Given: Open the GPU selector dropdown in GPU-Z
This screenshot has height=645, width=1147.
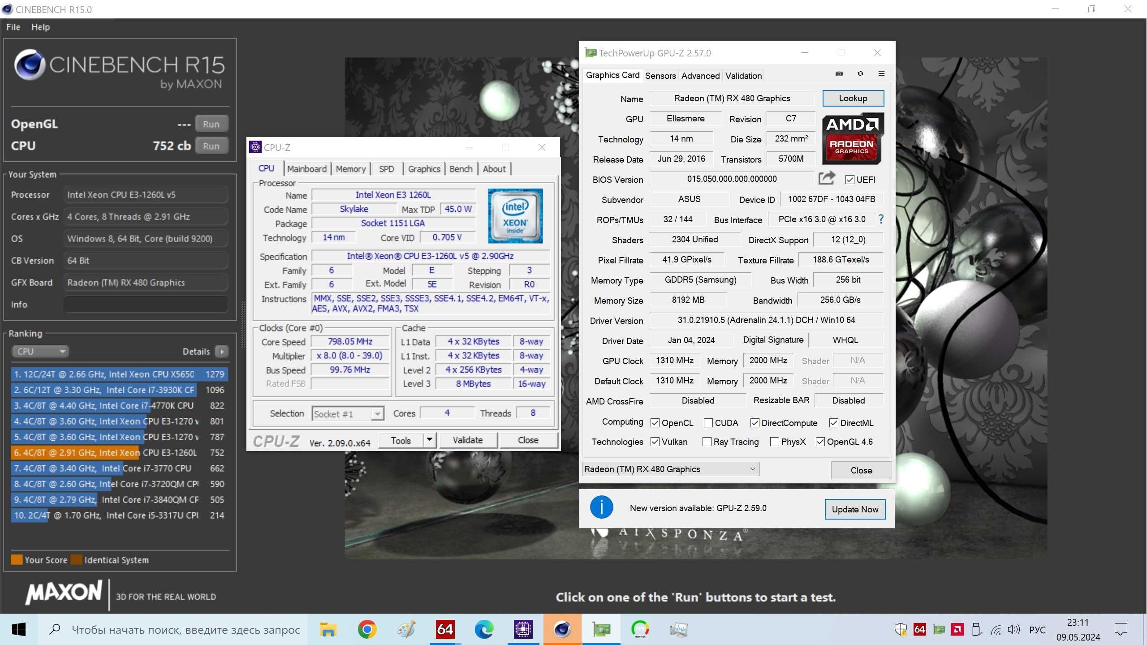Looking at the screenshot, I should point(671,469).
